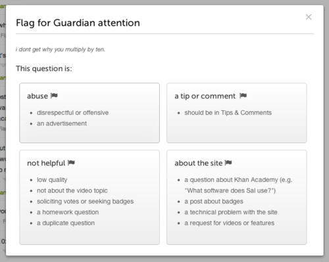This screenshot has width=329, height=262.
Task: Click a technical problem with the site
Action: point(231,212)
